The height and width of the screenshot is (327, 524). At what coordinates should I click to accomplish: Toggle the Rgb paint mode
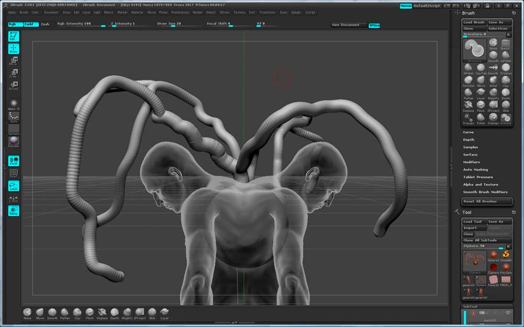coord(15,24)
